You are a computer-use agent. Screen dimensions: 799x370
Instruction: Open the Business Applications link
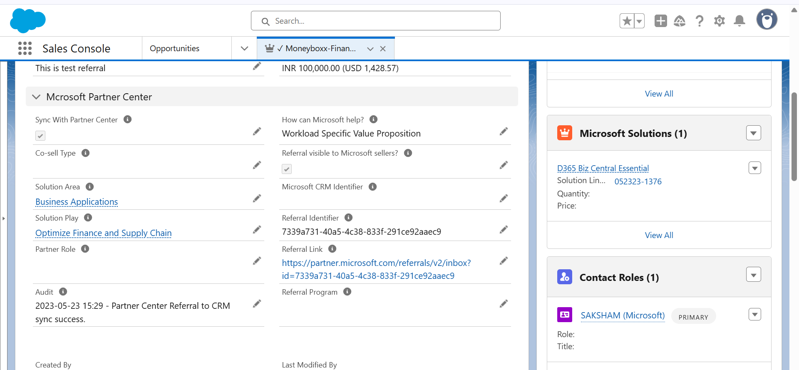click(x=77, y=202)
